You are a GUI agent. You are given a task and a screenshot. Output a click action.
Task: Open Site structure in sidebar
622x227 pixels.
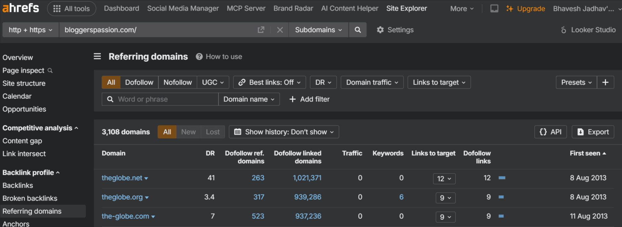[24, 83]
